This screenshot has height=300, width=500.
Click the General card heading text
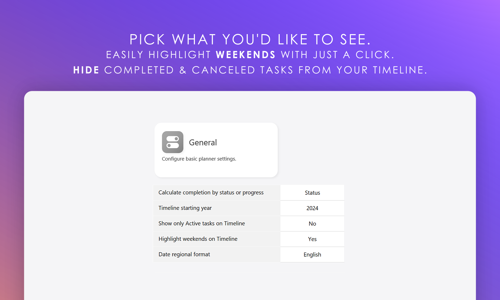[x=203, y=143]
